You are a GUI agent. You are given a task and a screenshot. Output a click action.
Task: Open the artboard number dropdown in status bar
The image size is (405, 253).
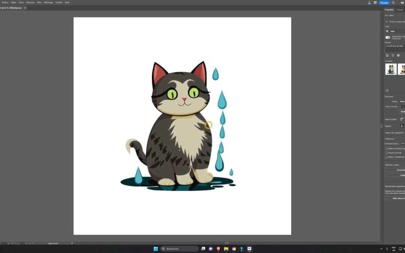point(26,243)
